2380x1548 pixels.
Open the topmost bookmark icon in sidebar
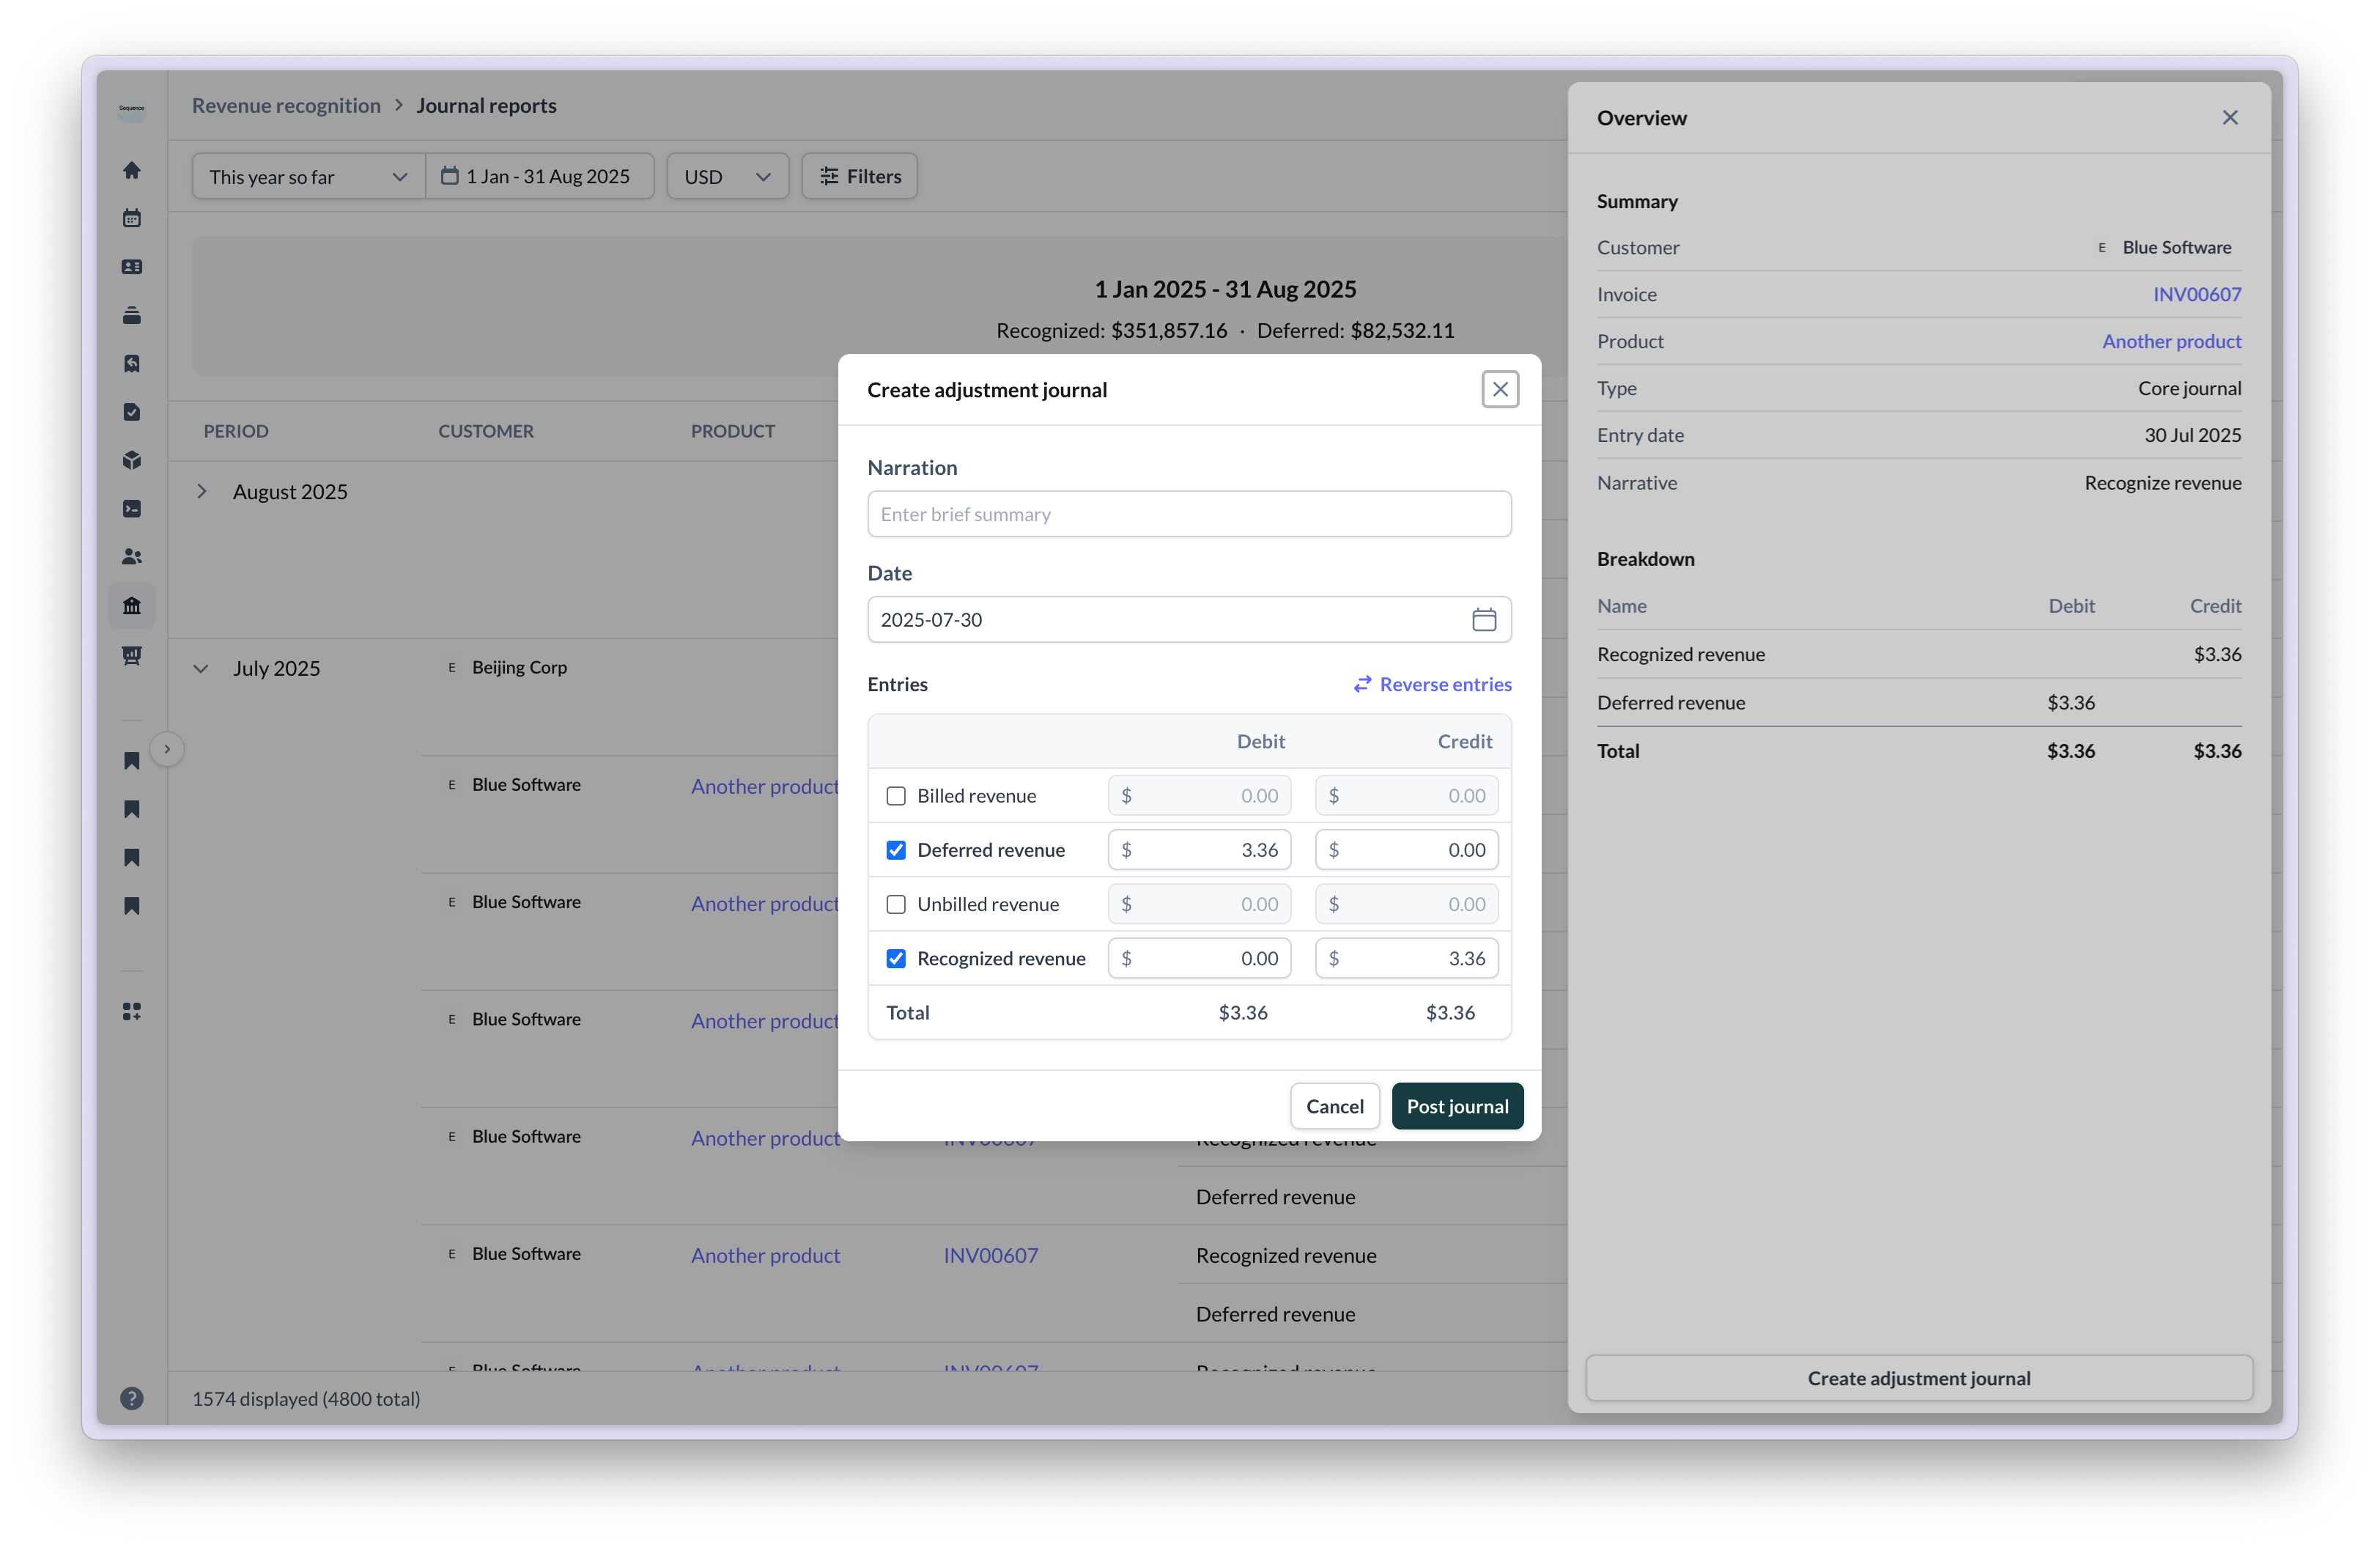[x=131, y=760]
